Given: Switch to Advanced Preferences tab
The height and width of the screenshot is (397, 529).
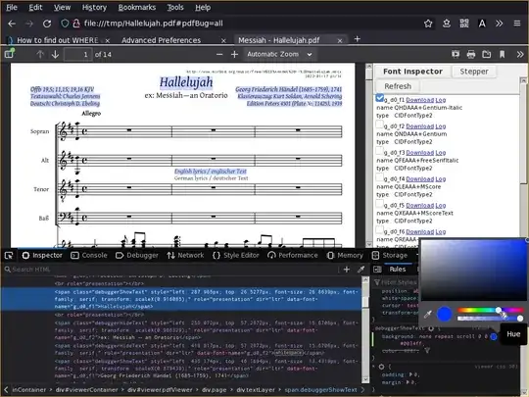Looking at the screenshot, I should tap(162, 40).
